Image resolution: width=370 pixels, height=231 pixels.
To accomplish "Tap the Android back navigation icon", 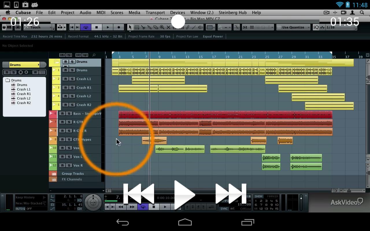I will pos(123,222).
